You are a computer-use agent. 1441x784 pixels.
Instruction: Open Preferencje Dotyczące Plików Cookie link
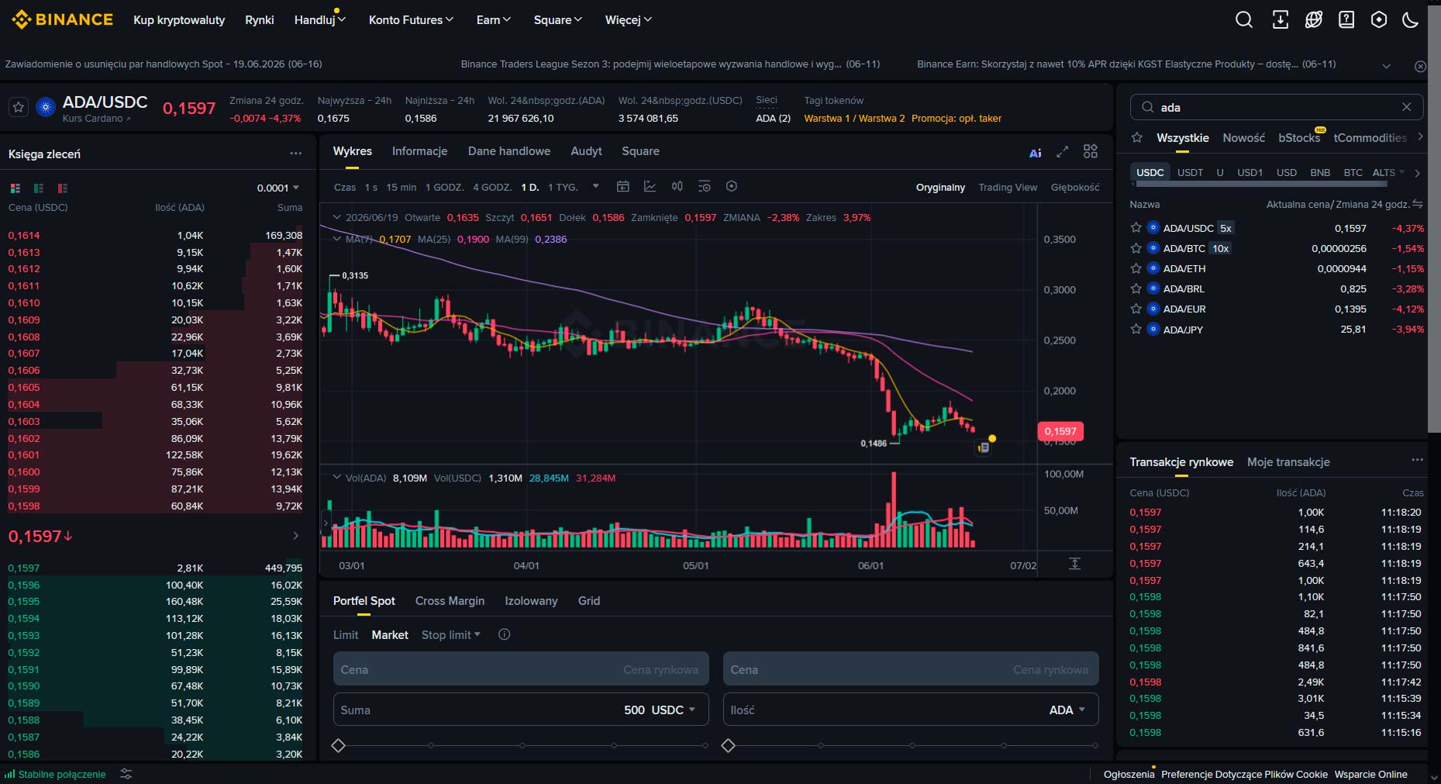1244,774
